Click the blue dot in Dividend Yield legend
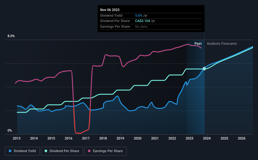Screen dimensions: 258x160 (x=10, y=151)
